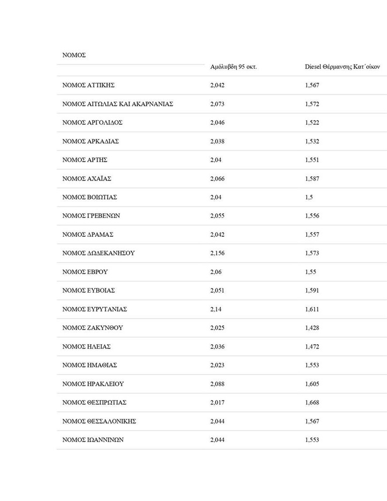Screen dimensions: 387x501
Task: Select the ΝΟΜΟΣ ΕΒΡΟΥ row label
Action: coord(85,272)
